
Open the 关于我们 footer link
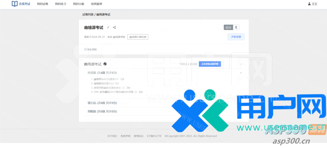(x=112, y=136)
